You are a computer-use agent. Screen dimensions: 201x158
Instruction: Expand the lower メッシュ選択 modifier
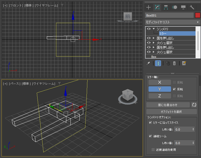[154, 52]
